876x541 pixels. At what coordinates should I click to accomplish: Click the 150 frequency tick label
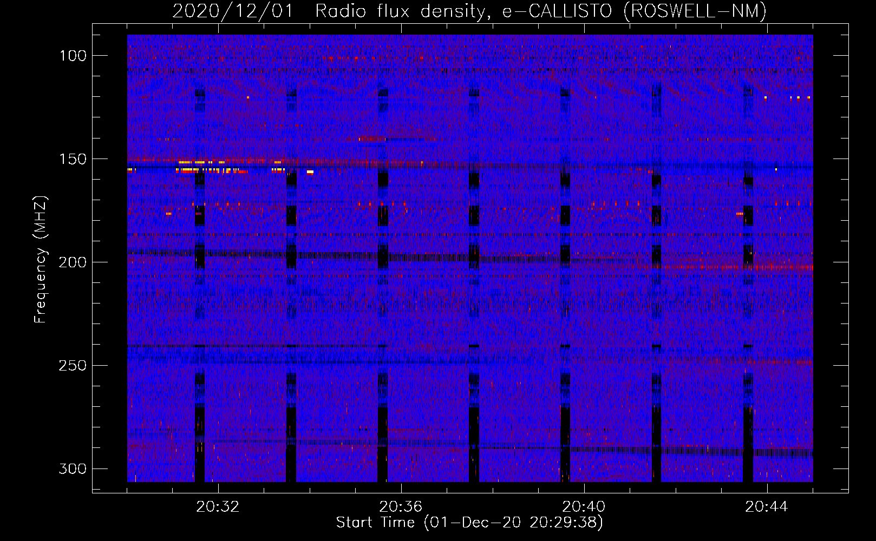pos(73,159)
